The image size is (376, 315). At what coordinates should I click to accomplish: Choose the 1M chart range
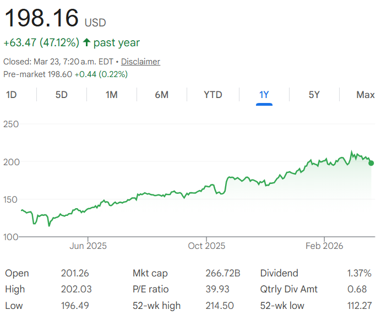112,95
